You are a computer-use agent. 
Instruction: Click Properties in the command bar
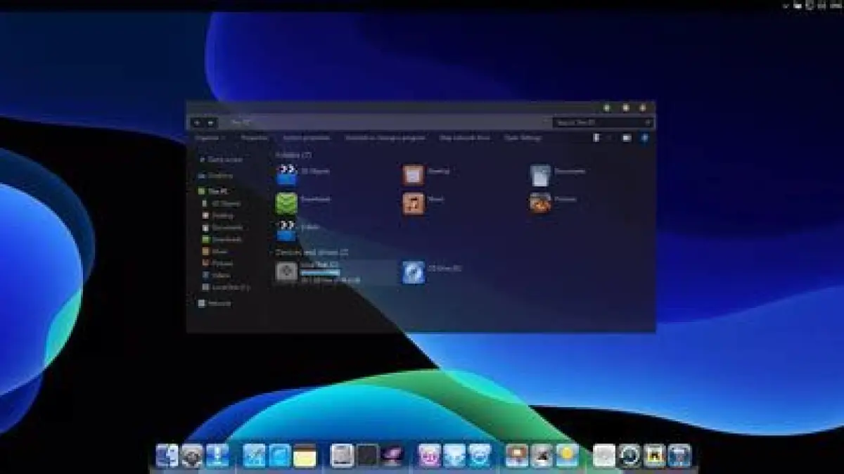point(255,139)
